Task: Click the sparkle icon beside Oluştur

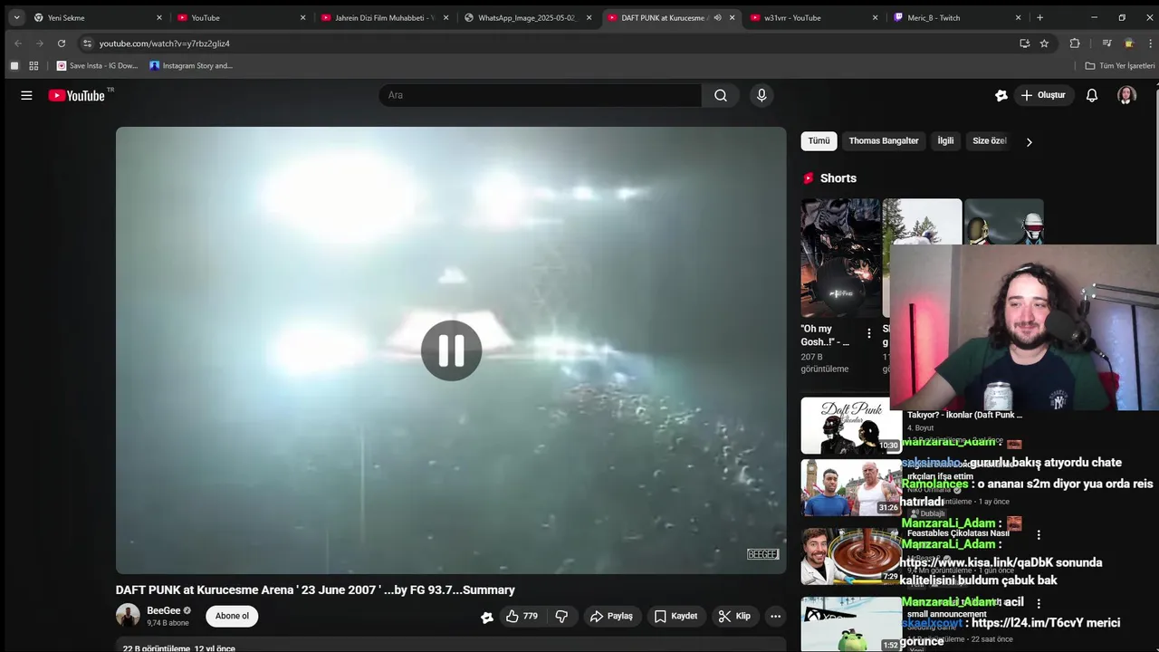Action: pyautogui.click(x=1001, y=95)
